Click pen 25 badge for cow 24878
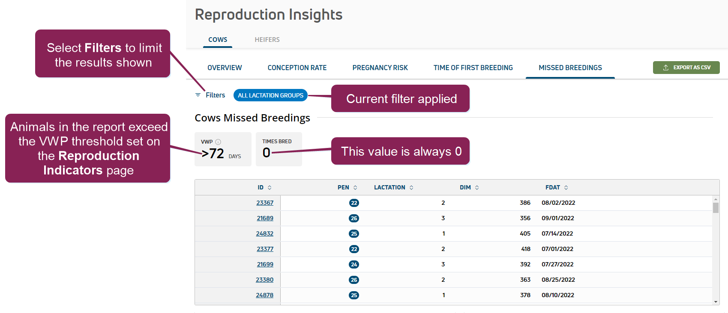Image resolution: width=728 pixels, height=313 pixels. click(x=354, y=295)
